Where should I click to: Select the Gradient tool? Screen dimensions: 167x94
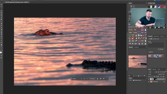[1, 30]
